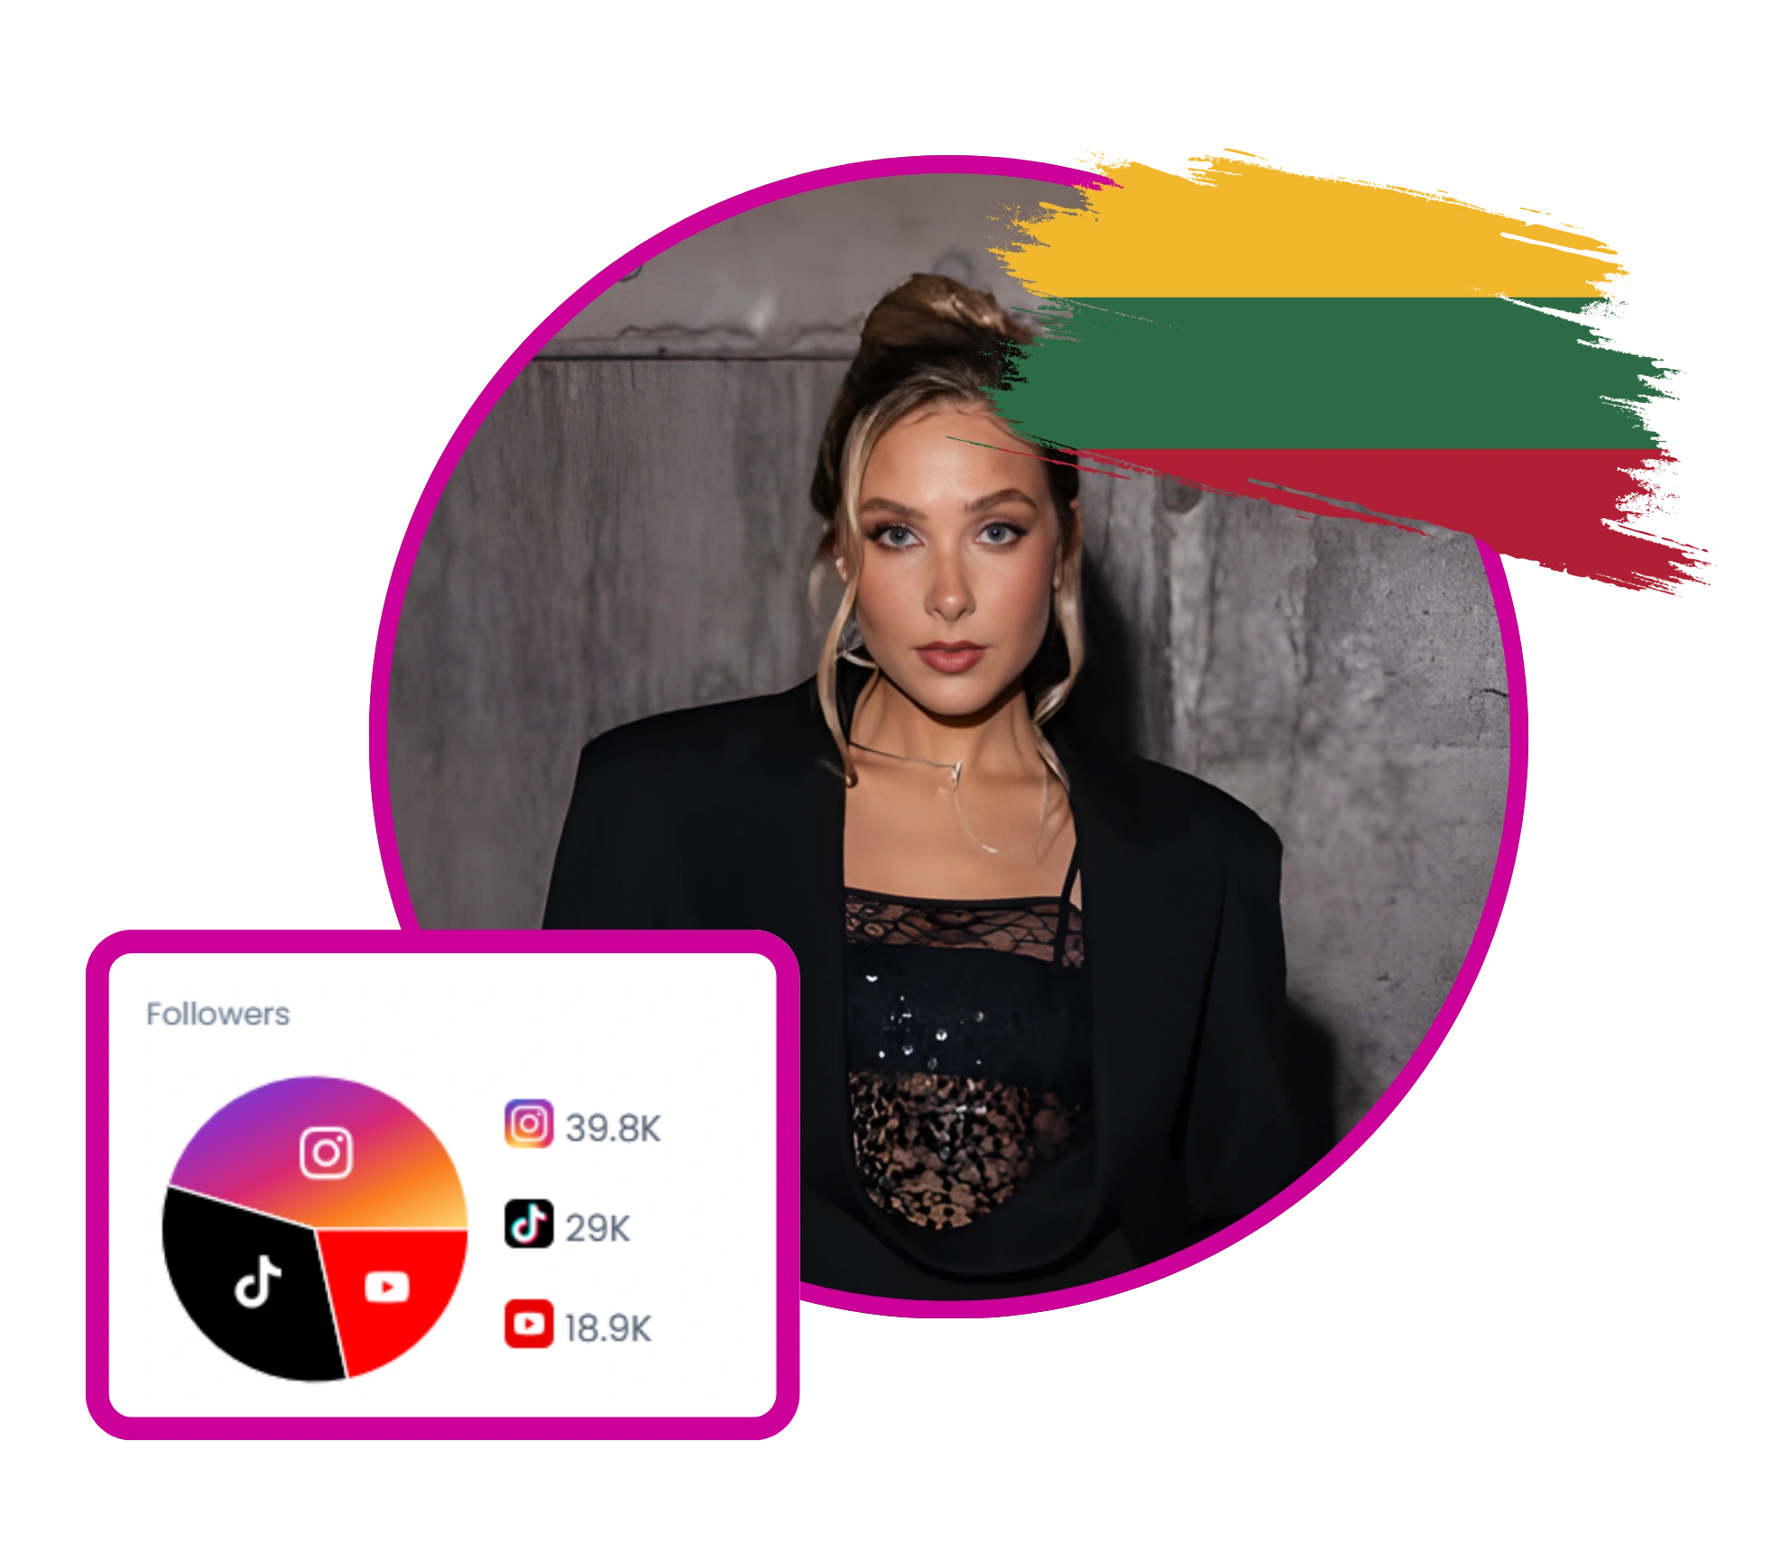Click the 18.9K YouTube follower count
Viewport: 1772px width, 1551px height.
coord(607,1328)
